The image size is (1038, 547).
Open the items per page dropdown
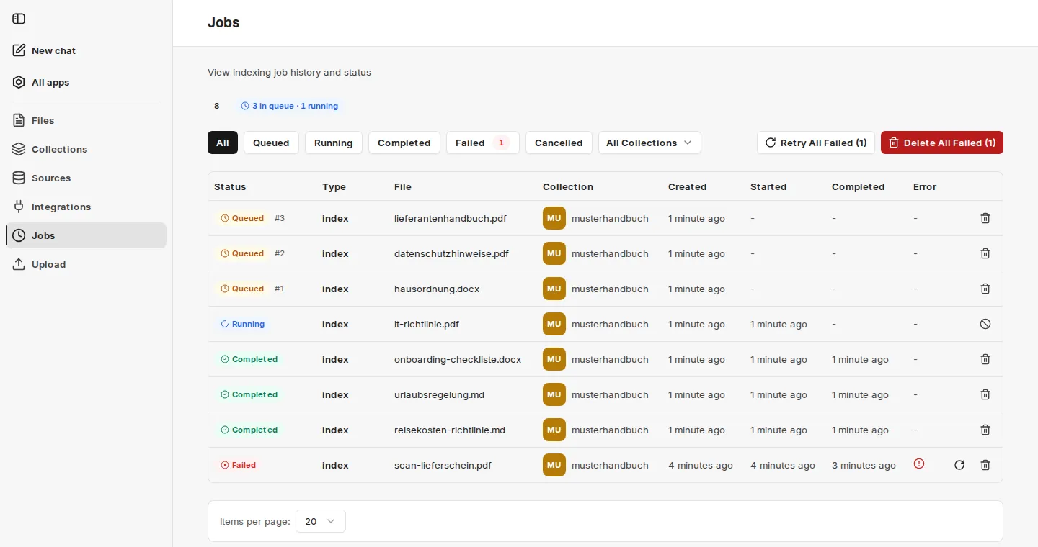click(321, 521)
